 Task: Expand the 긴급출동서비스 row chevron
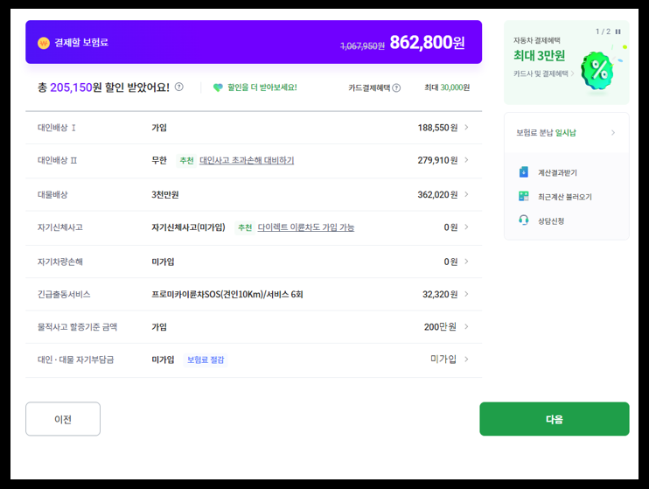[x=466, y=295]
